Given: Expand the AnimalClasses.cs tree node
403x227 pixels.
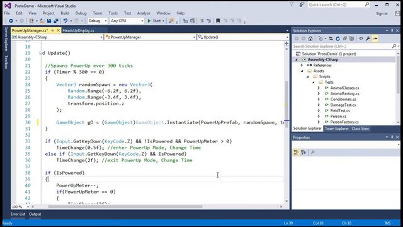Looking at the screenshot, I should point(319,88).
